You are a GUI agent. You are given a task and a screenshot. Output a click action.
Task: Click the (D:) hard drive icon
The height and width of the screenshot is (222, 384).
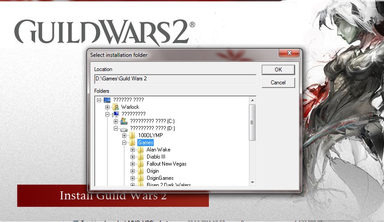124,129
